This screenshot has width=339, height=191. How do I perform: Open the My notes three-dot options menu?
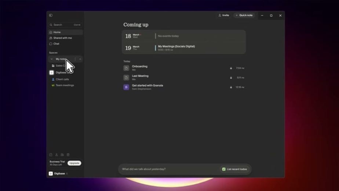pos(75,59)
